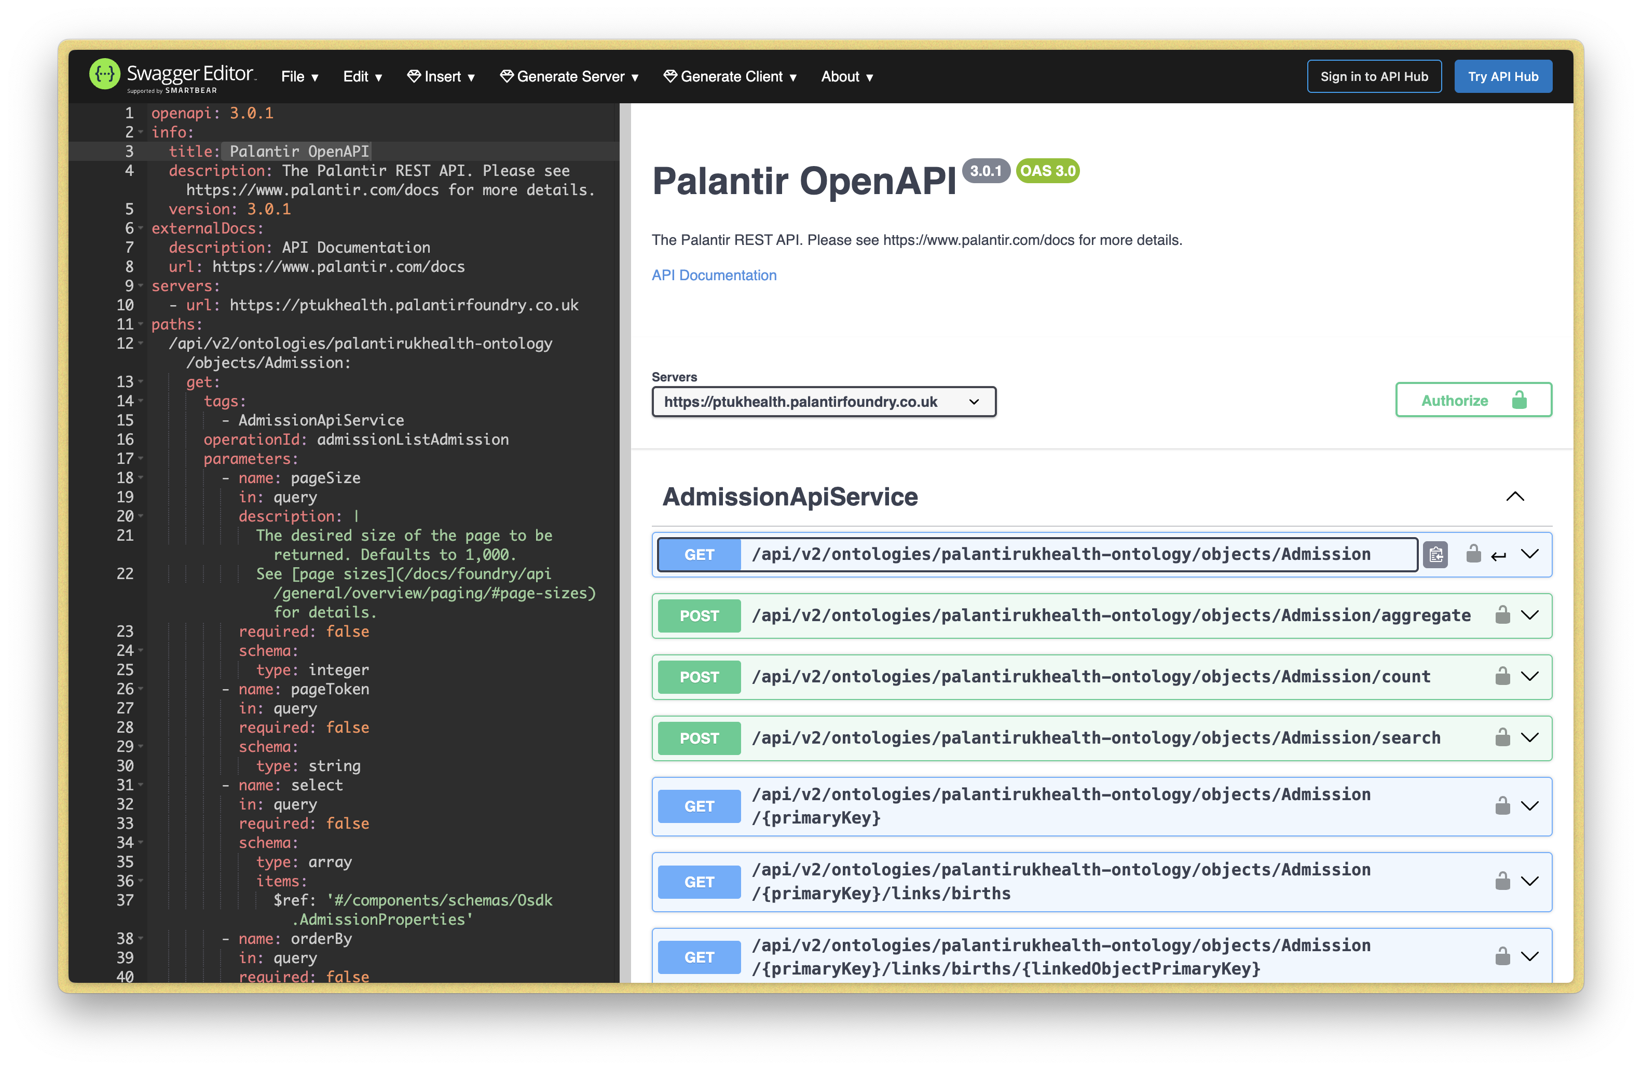Screen dimensions: 1642x1070
Task: Open the Servers dropdown
Action: pos(823,402)
